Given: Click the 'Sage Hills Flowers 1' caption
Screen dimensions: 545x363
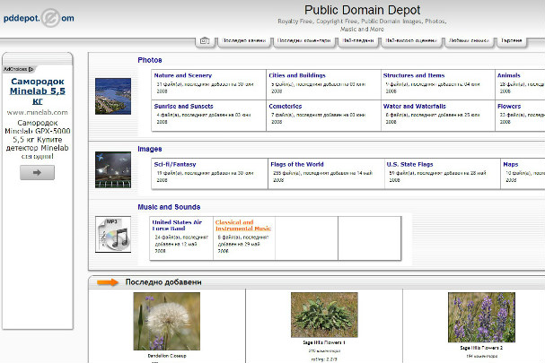Looking at the screenshot, I should pos(324,342).
